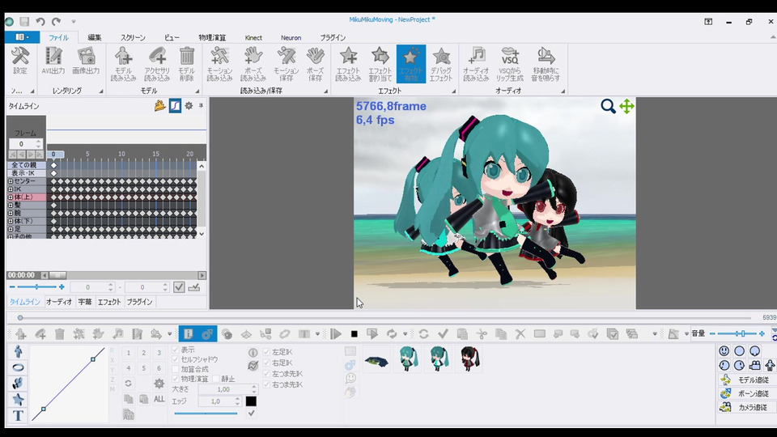Click the ポーズ保存 save pose icon
Viewport: 777px width, 437px height.
[x=315, y=64]
